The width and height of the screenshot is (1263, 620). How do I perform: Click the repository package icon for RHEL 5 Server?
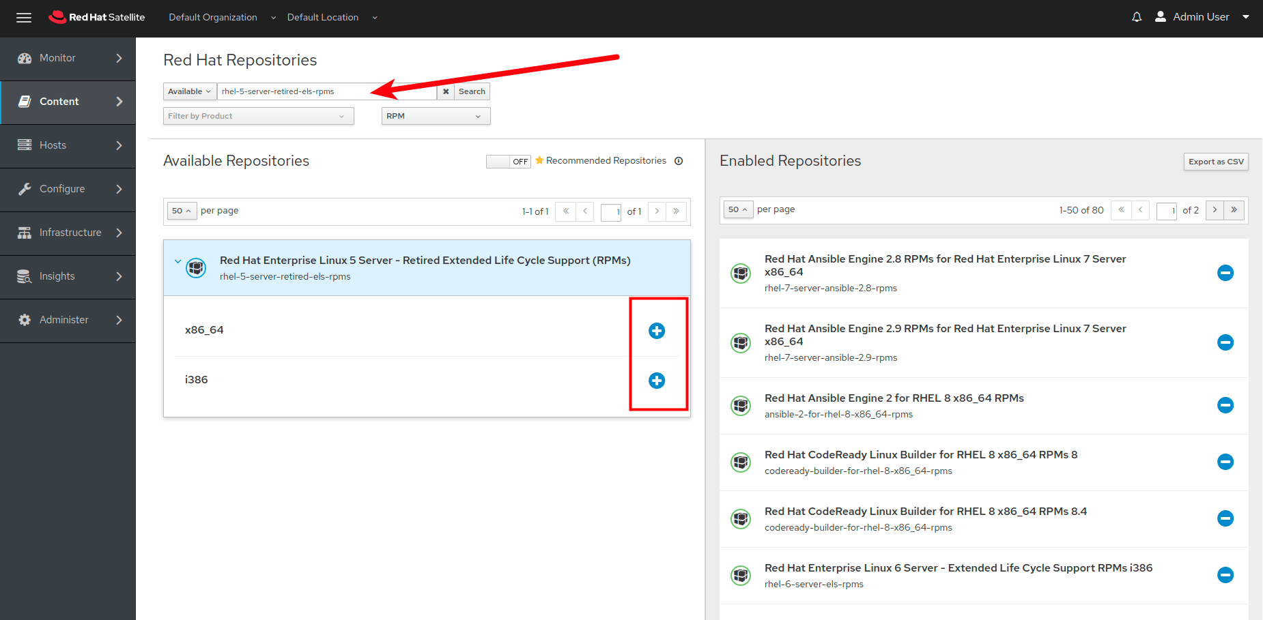click(x=196, y=268)
